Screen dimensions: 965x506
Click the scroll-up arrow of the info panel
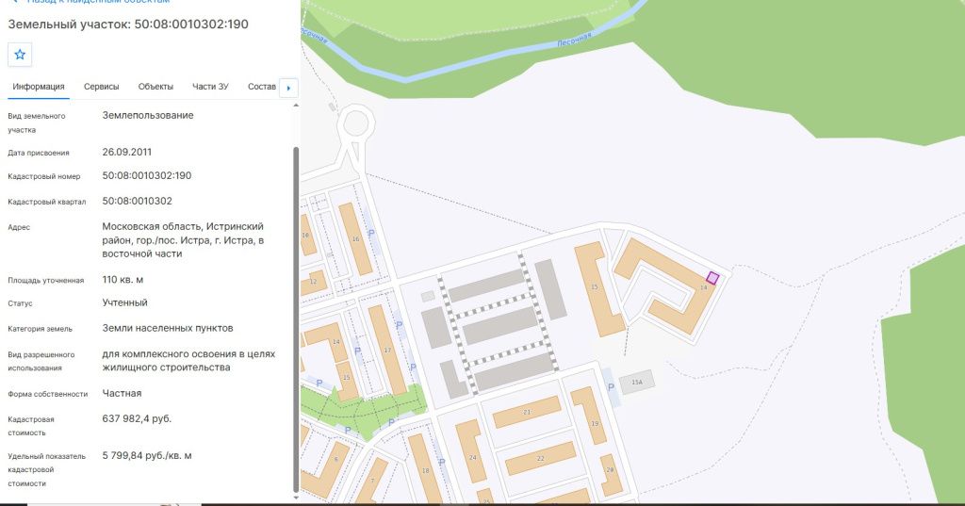(x=296, y=106)
